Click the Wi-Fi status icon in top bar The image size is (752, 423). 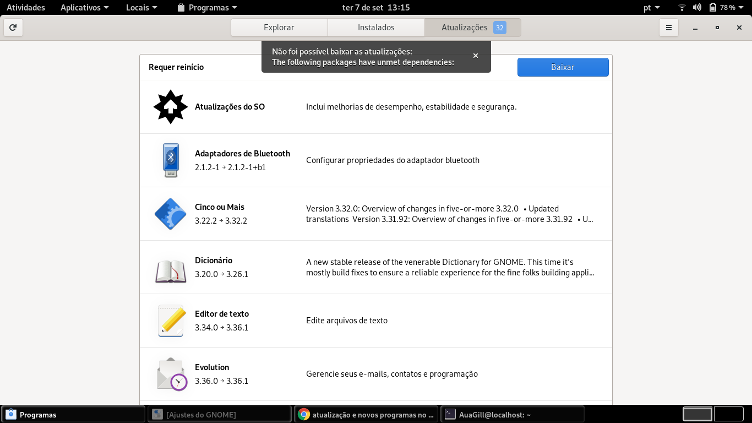(682, 8)
